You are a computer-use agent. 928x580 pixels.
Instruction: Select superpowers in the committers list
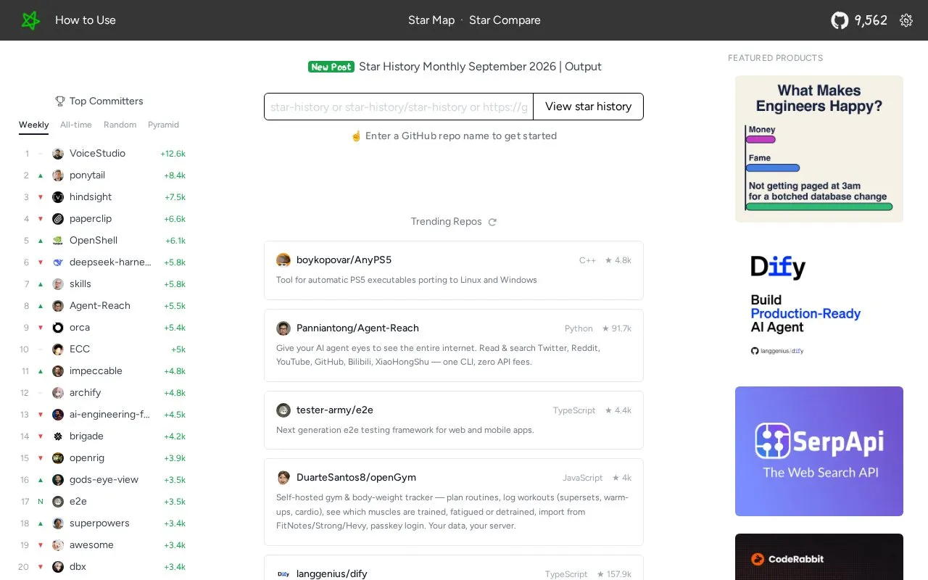click(x=99, y=523)
